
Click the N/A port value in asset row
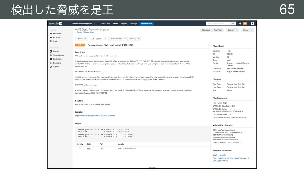click(102, 149)
